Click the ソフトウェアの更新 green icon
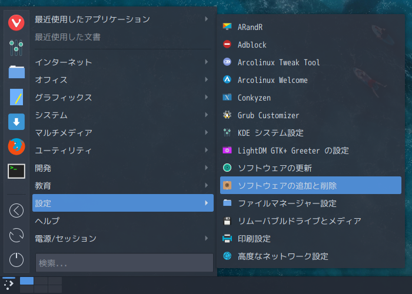 click(x=227, y=168)
